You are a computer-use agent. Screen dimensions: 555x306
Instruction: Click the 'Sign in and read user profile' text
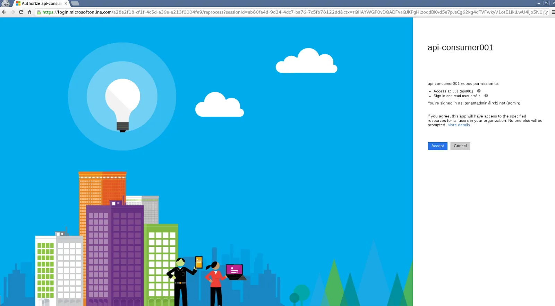[457, 96]
